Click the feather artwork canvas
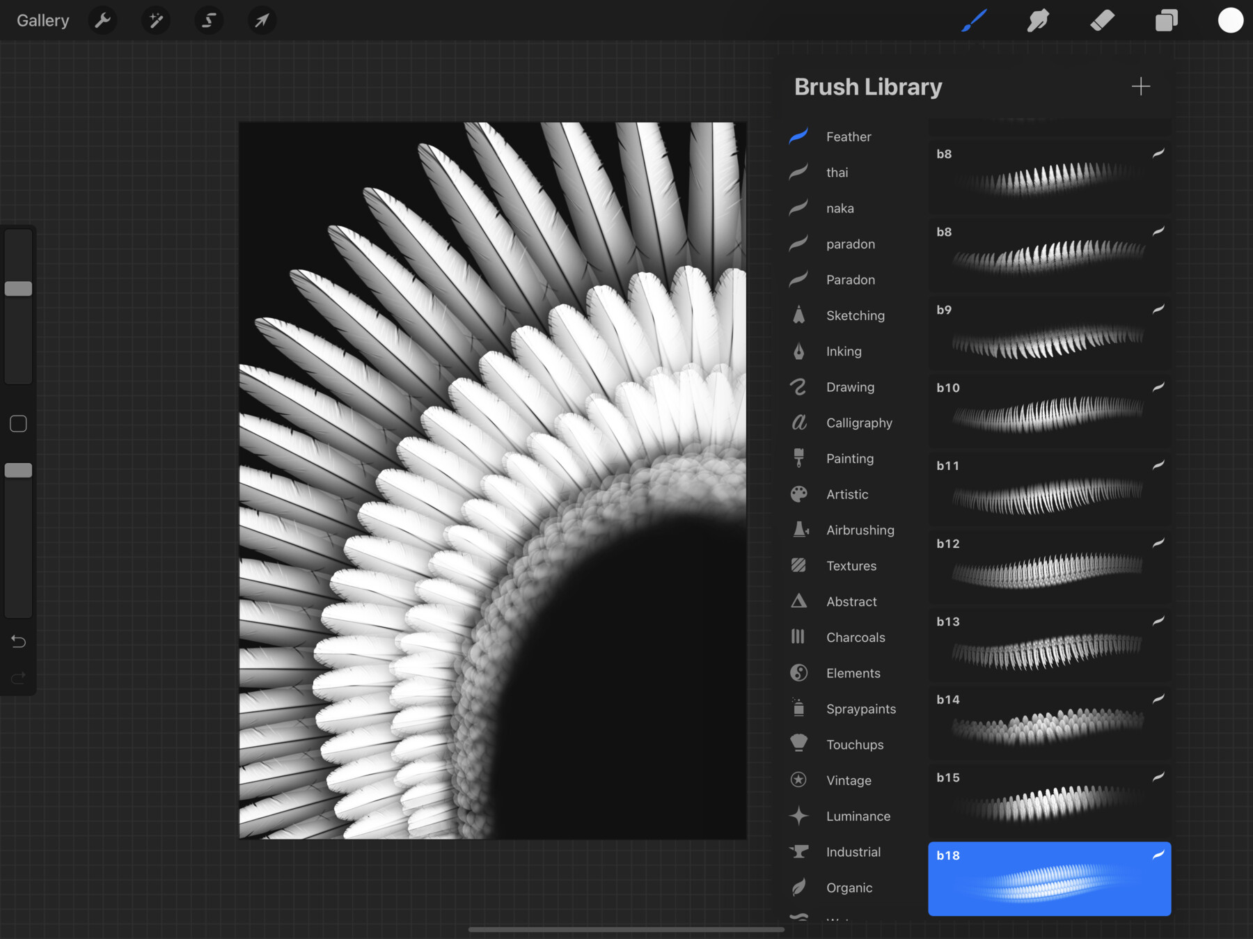This screenshot has height=939, width=1253. [x=493, y=480]
